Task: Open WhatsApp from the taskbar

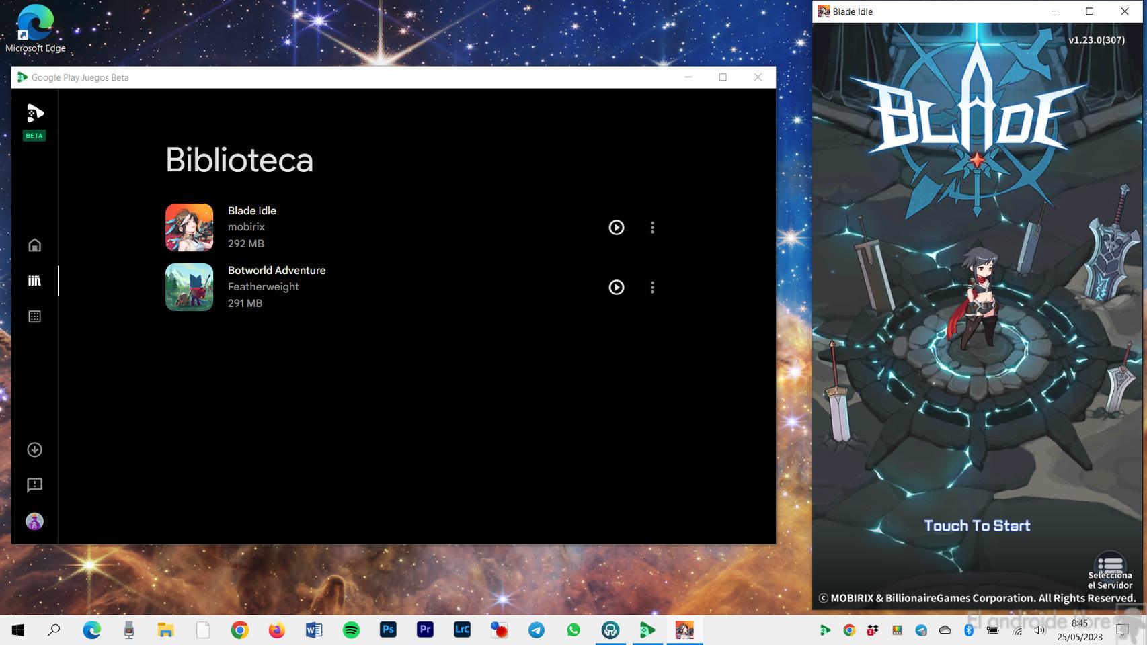Action: 573,630
